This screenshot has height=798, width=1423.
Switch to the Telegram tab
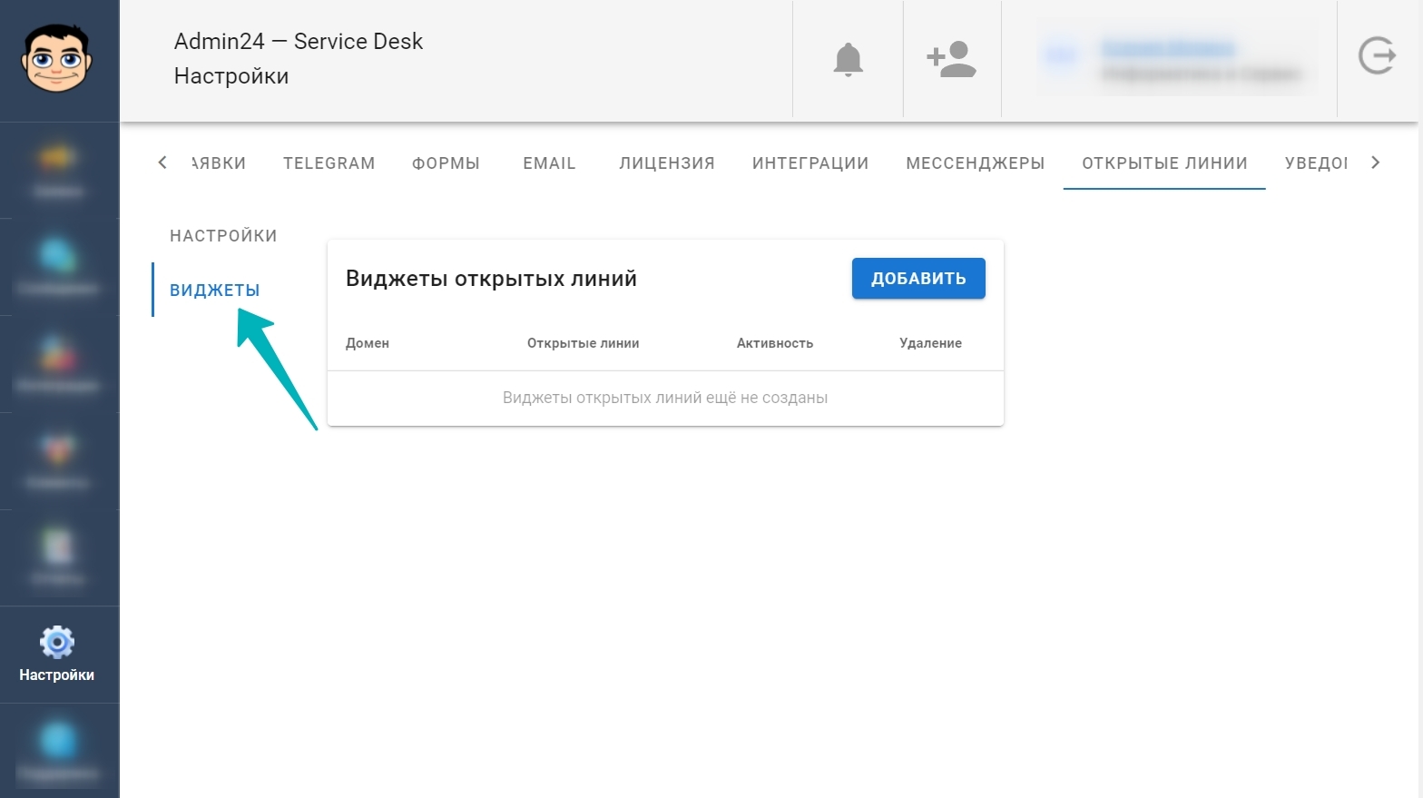(329, 163)
